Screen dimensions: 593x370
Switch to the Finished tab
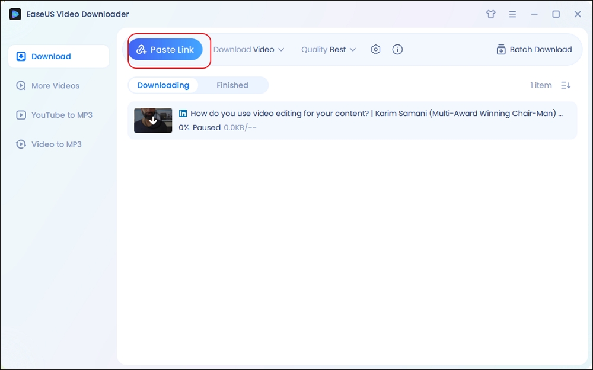pos(232,85)
